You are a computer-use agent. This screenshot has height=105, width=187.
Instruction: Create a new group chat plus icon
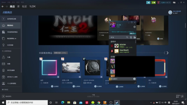click(x=134, y=79)
